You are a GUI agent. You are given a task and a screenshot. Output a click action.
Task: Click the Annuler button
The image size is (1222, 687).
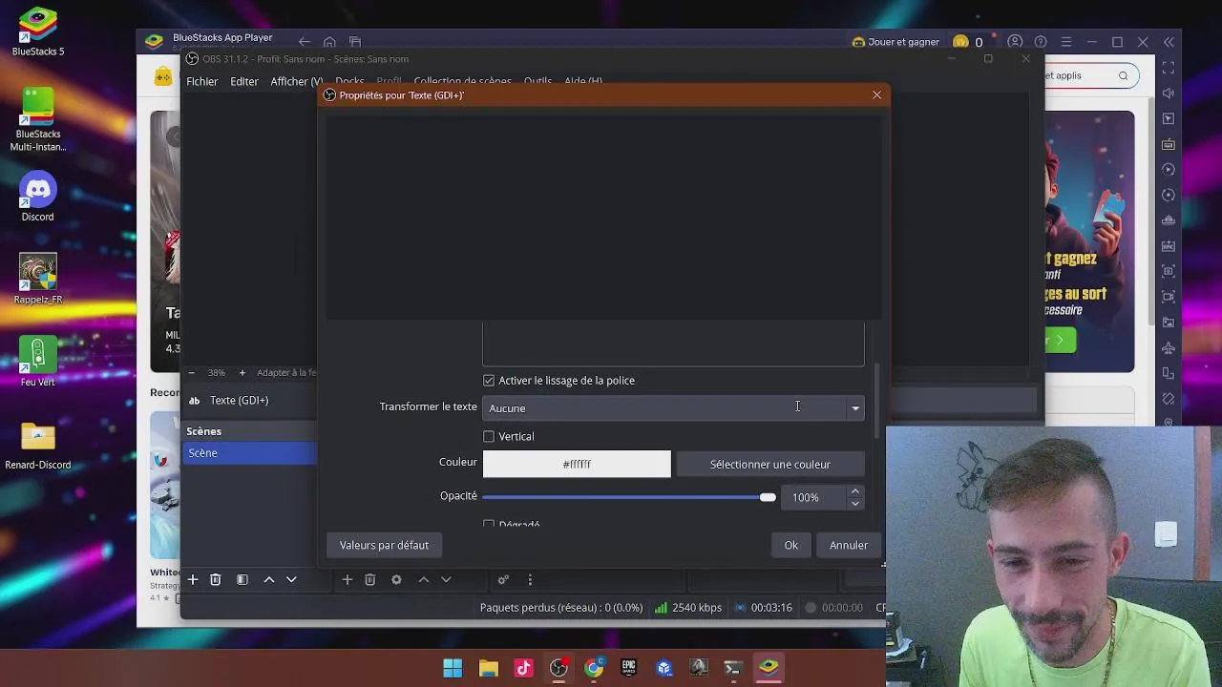click(x=849, y=545)
